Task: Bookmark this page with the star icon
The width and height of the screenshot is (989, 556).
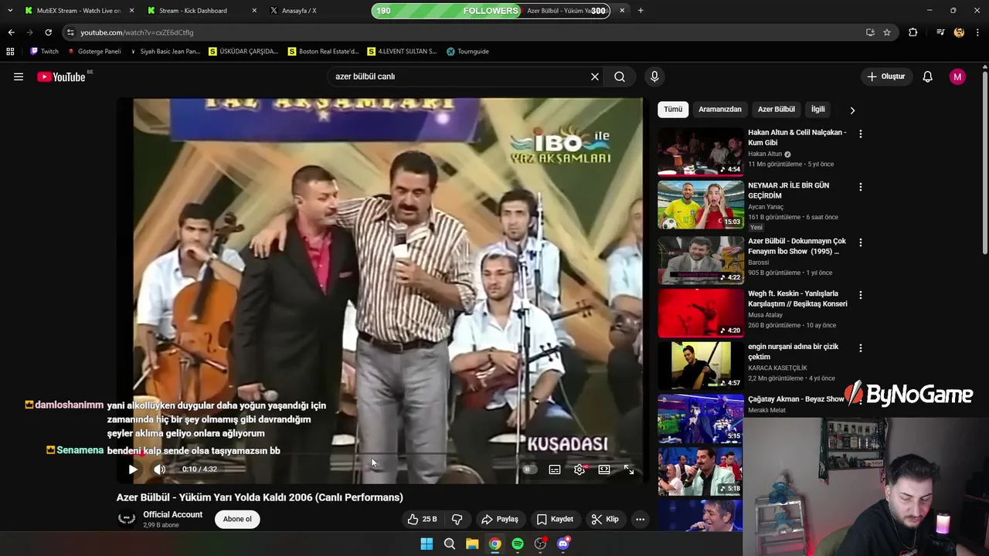Action: [887, 32]
